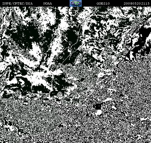This screenshot has height=143, width=151.
Task: Click the elongated white streak right of black blob
Action: (108, 100)
